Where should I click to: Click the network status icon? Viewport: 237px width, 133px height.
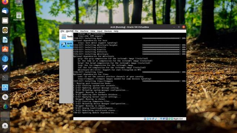coord(153,119)
